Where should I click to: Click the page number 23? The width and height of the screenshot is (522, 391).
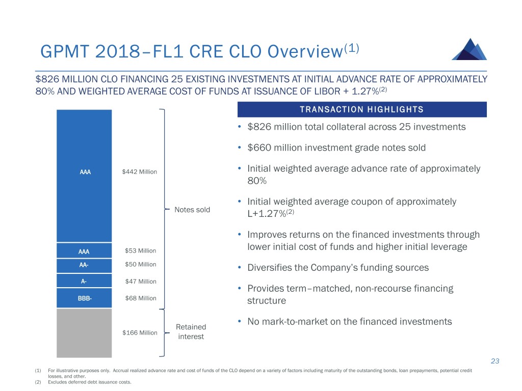[x=495, y=361]
